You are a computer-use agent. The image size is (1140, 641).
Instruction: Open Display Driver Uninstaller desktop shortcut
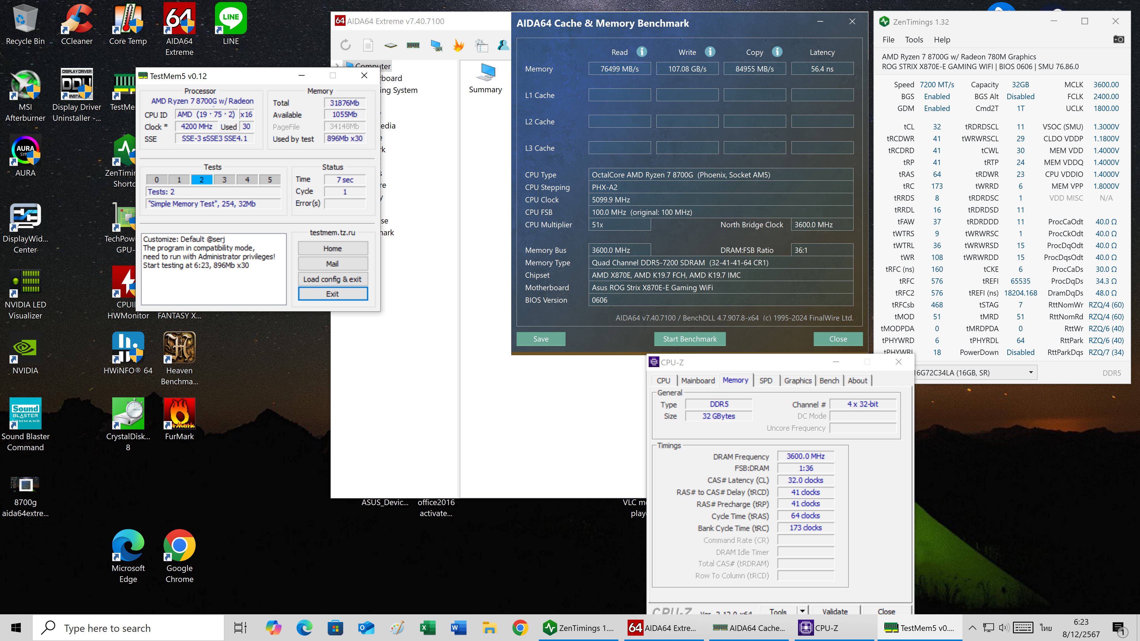click(x=77, y=96)
